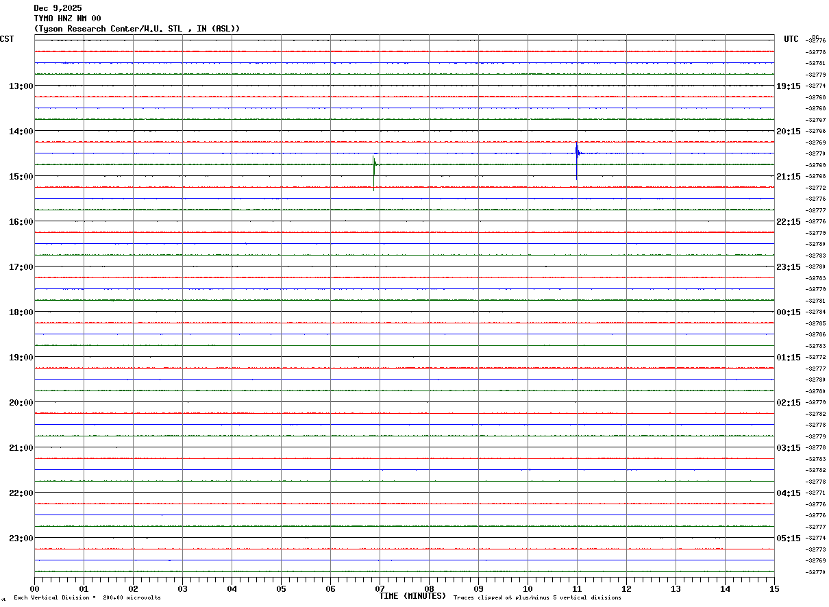Click DC value -32774 beside 19:15 UTC
Image resolution: width=829 pixels, height=607 pixels.
click(x=817, y=86)
